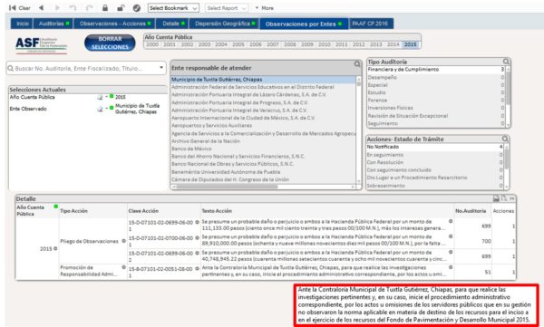Go forward with the right arrow icon
This screenshot has height=327, width=544.
[57, 7]
